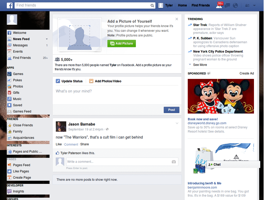The image size is (267, 200).
Task: Click the Find friends search field
Action: (x=83, y=5)
